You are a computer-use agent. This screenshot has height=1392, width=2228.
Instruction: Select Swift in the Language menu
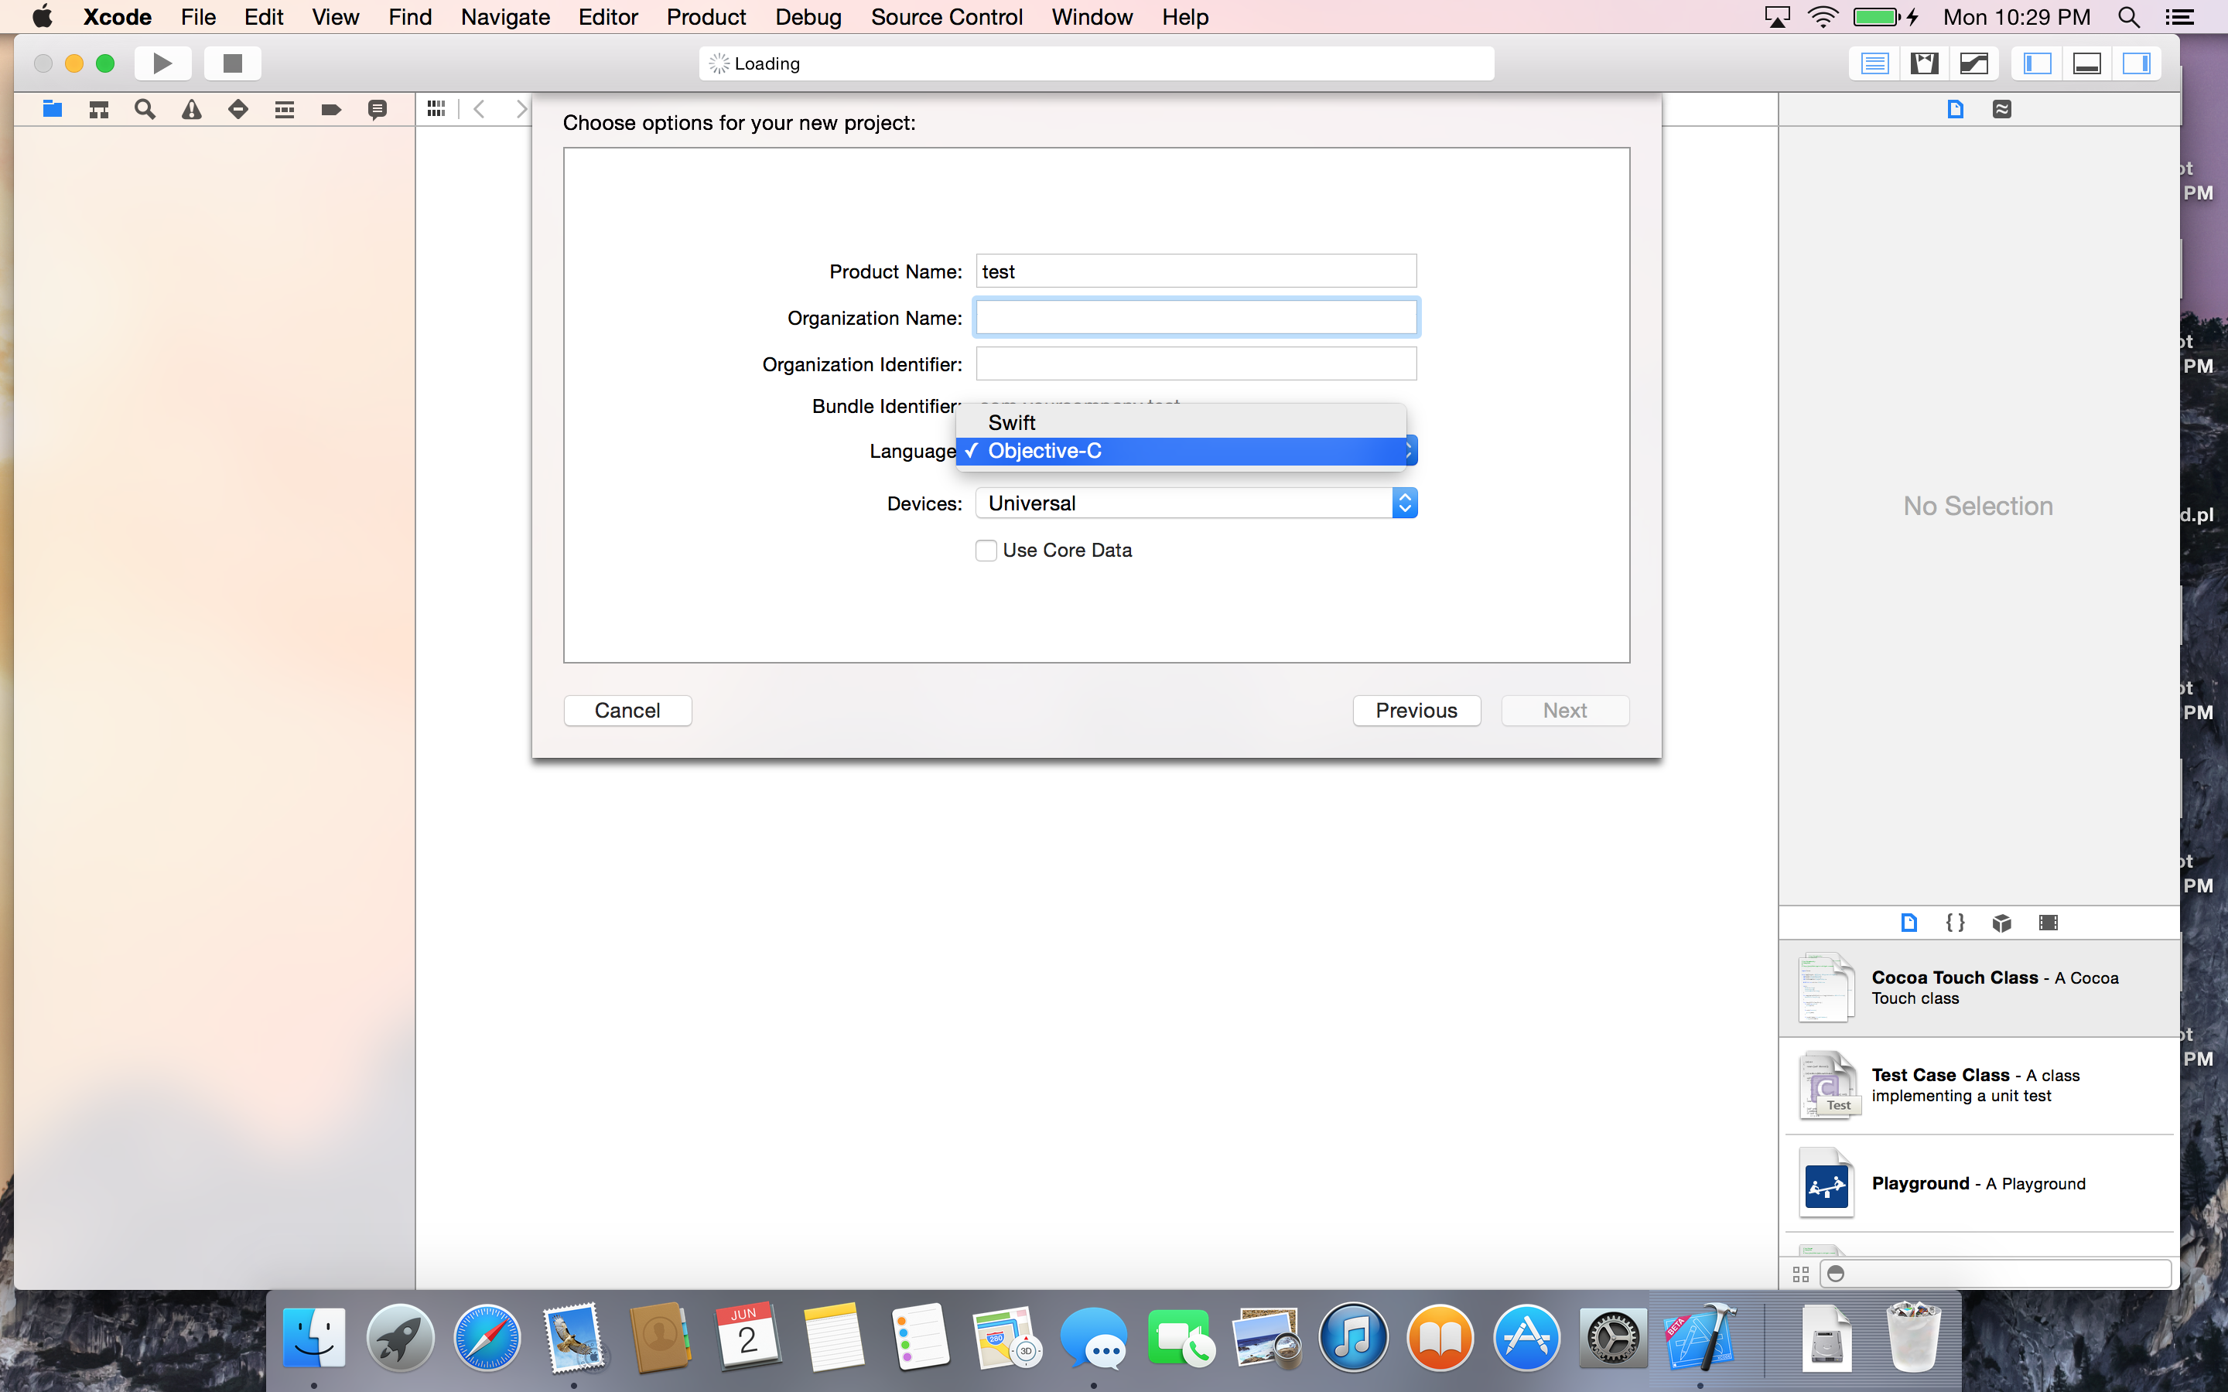click(x=1012, y=422)
